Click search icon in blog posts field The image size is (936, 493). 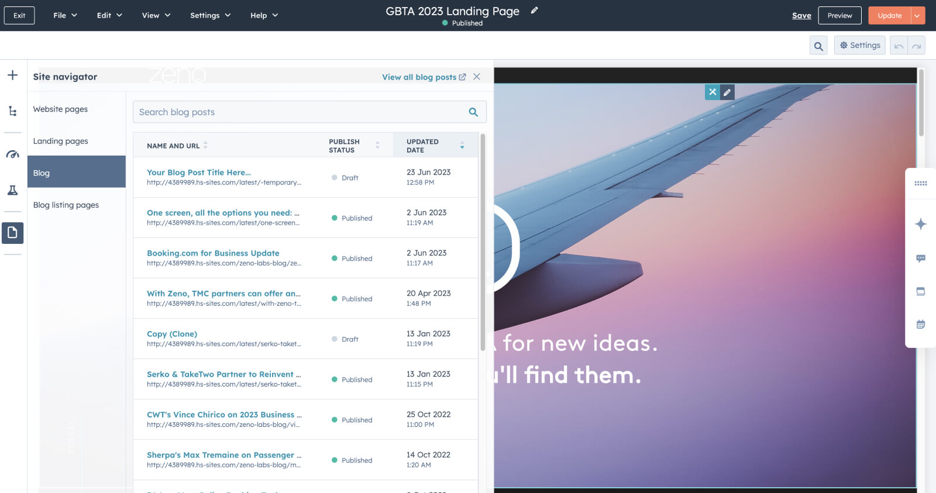[473, 112]
